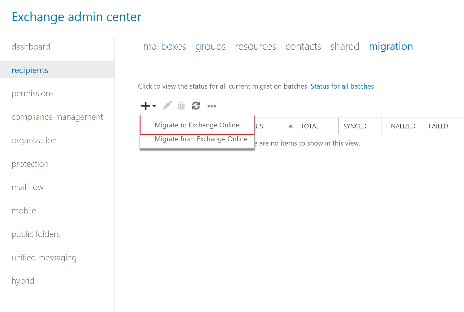Open compliance management section
Viewport: 464px width, 312px height.
coord(57,117)
